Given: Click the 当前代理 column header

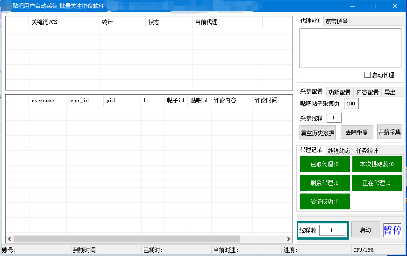Looking at the screenshot, I should tap(228, 22).
